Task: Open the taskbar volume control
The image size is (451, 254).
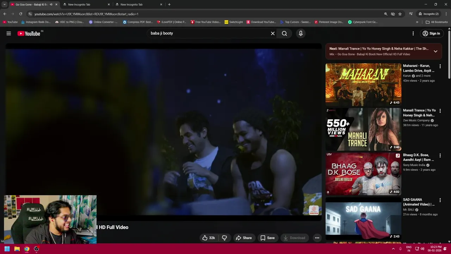Action: coord(422,249)
